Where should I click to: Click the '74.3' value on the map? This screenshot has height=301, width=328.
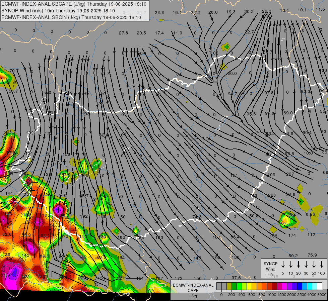197,217
